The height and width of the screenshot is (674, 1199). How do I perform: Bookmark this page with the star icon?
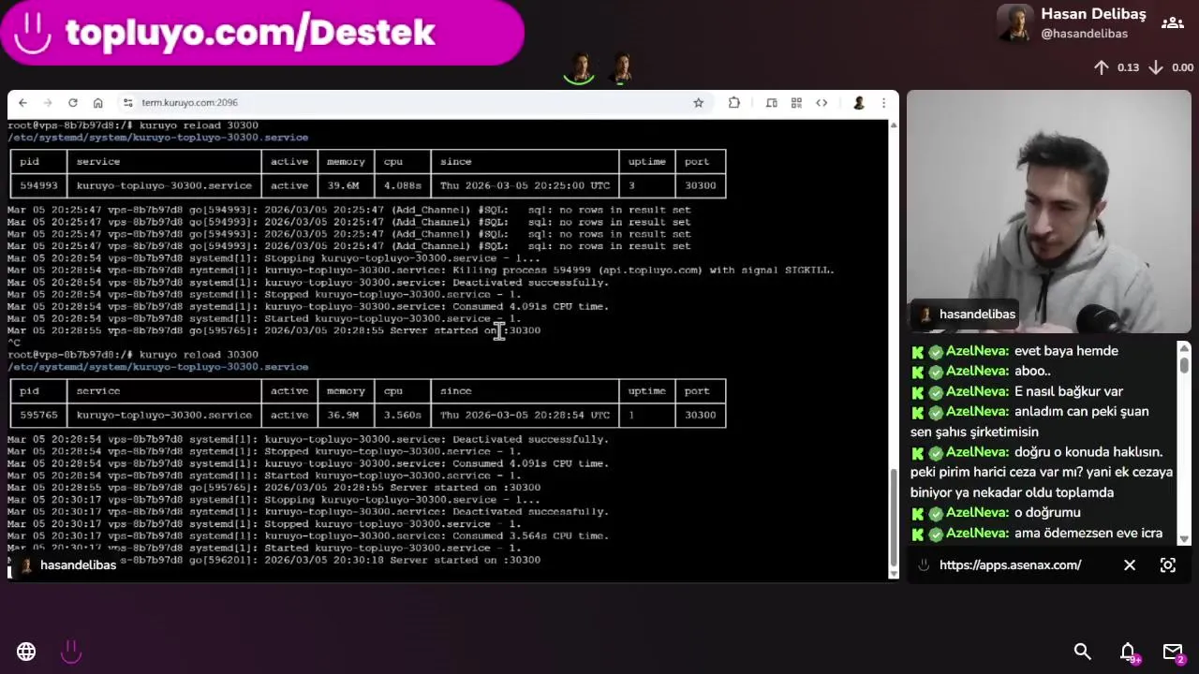click(x=698, y=103)
